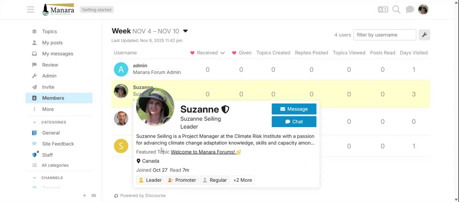
Task: Expand the More sidebar item
Action: [x=48, y=109]
